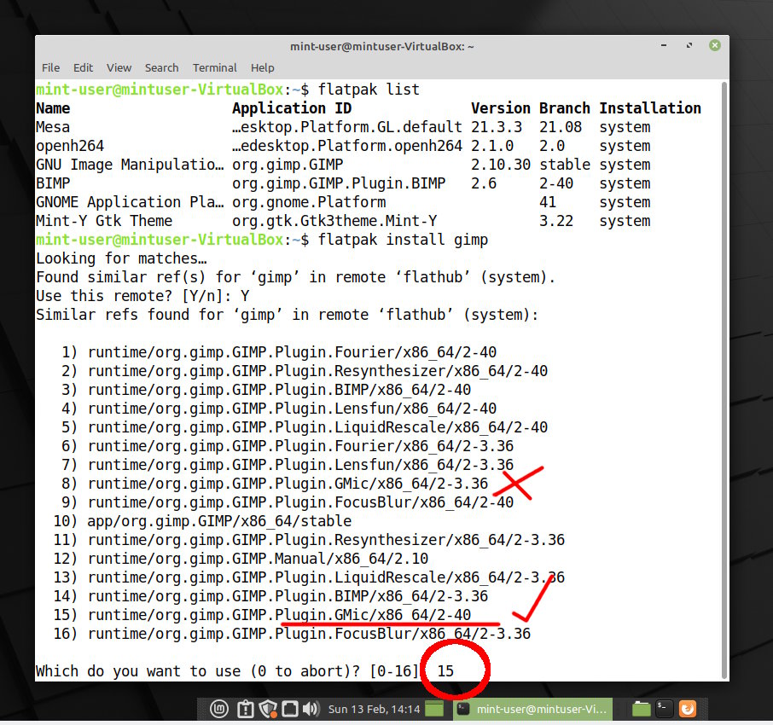This screenshot has width=773, height=725.
Task: Click version value 21.3.3
Action: tap(496, 127)
